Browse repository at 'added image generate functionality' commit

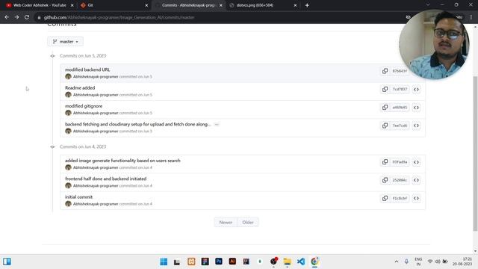(x=416, y=162)
